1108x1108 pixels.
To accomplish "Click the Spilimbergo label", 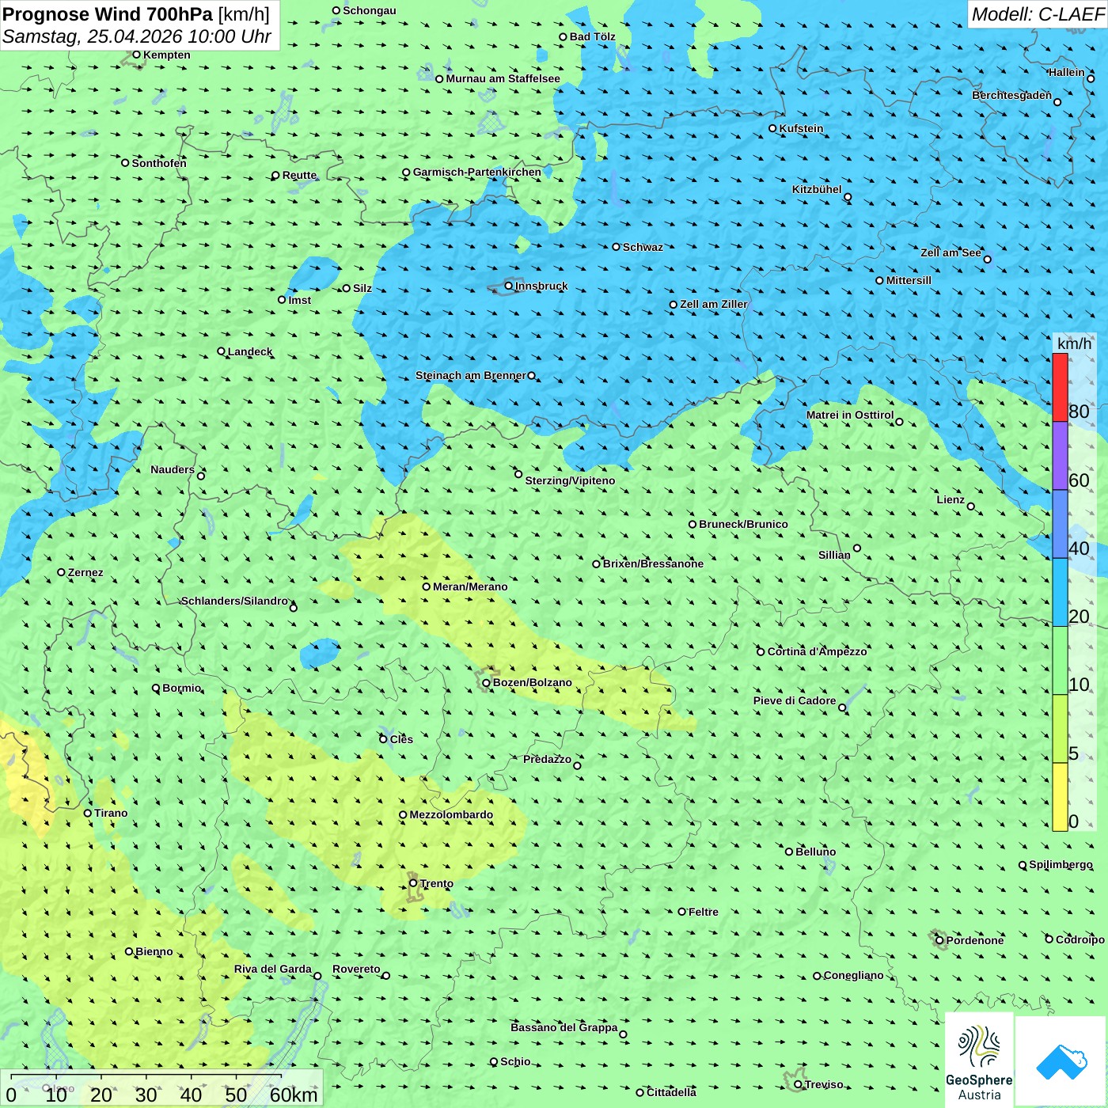I will [1061, 864].
